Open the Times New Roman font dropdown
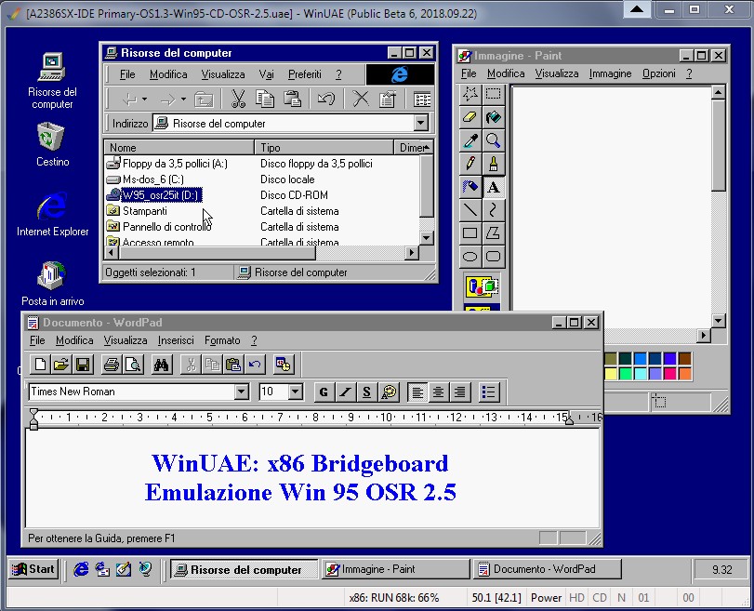This screenshot has height=611, width=754. pos(242,392)
